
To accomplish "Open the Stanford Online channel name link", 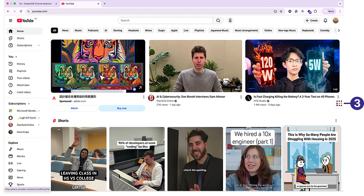I will click(x=165, y=101).
